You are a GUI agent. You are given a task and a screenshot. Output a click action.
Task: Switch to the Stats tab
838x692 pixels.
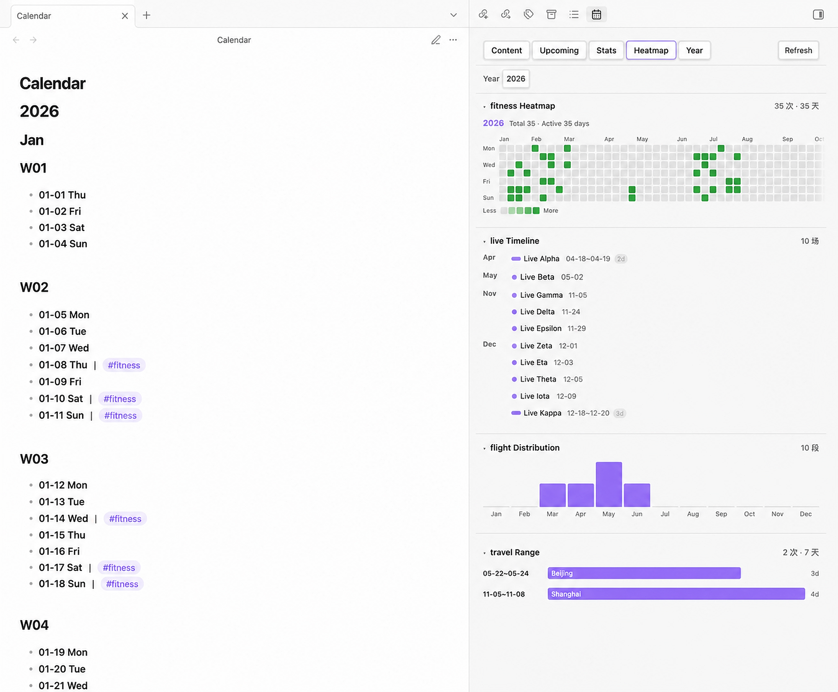pyautogui.click(x=606, y=51)
